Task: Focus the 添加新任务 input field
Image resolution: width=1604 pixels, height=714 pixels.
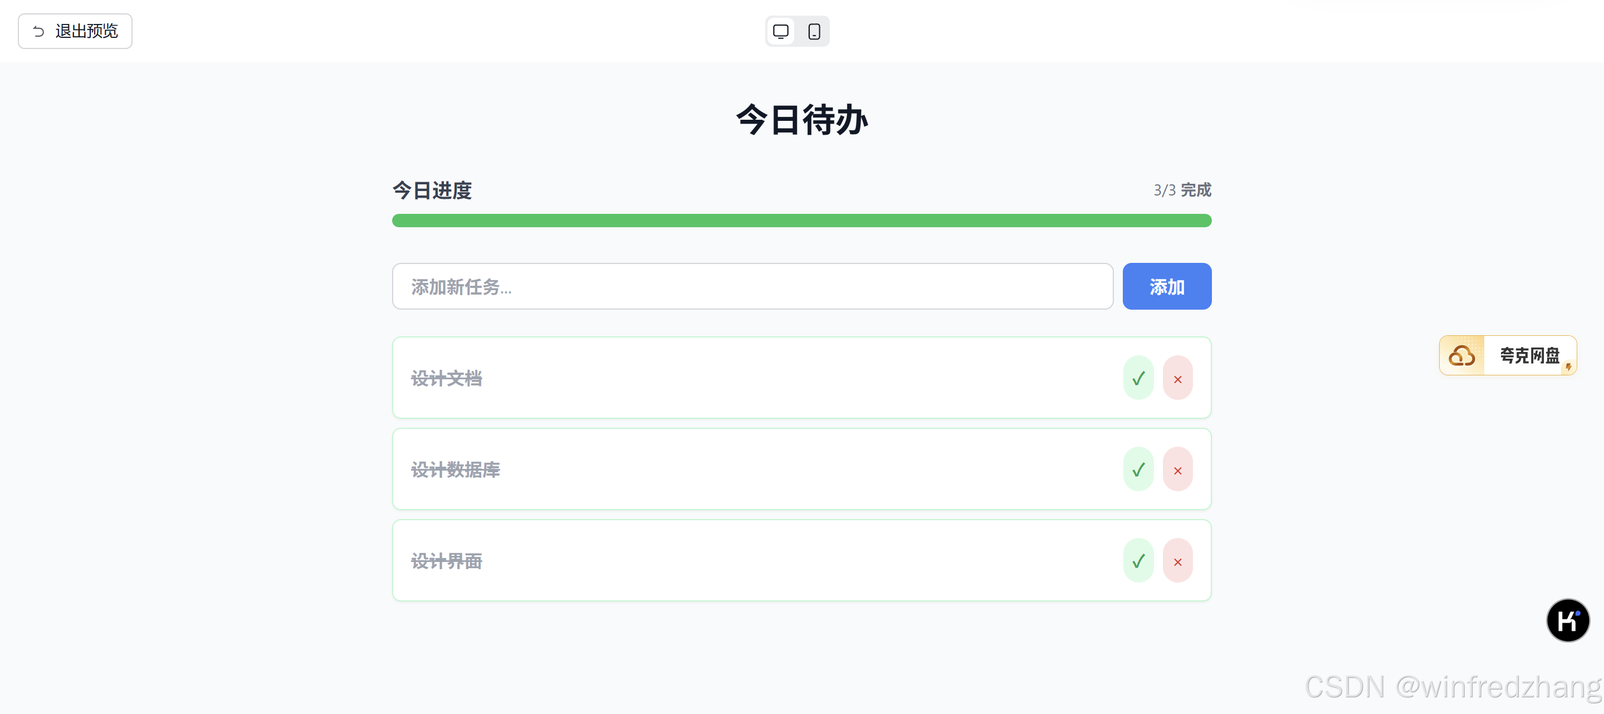Action: click(x=752, y=286)
